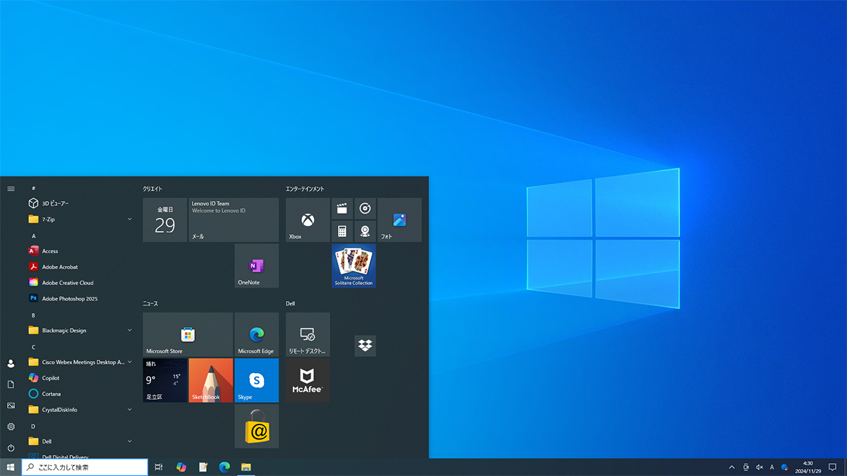Open the SketchBook tile
847x476 pixels.
coord(210,380)
